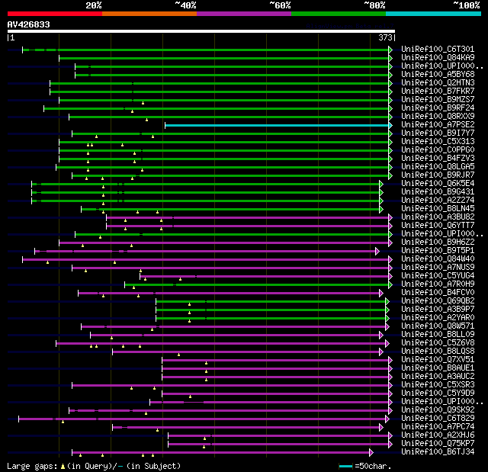View the UniRef100_A2YAR0 hit
This screenshot has width=488, height=472.
(438, 318)
